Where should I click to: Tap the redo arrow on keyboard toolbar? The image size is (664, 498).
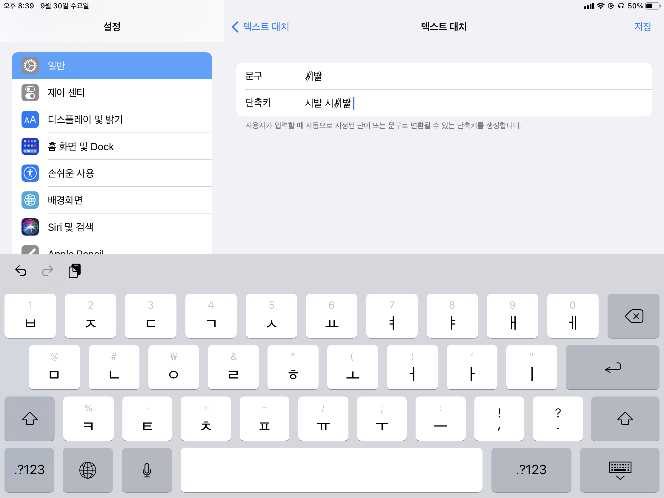coord(47,271)
